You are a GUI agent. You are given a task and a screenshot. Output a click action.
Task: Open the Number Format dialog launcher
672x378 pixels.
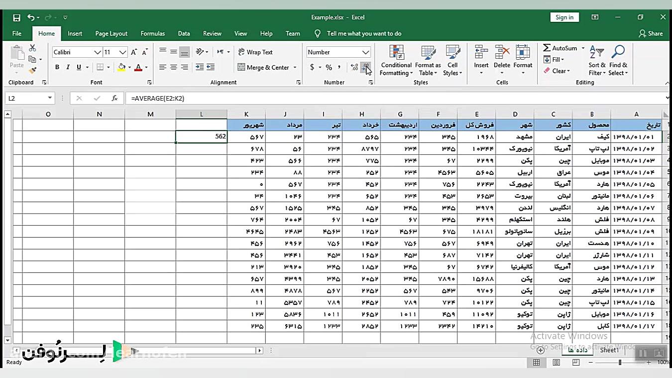pyautogui.click(x=371, y=82)
